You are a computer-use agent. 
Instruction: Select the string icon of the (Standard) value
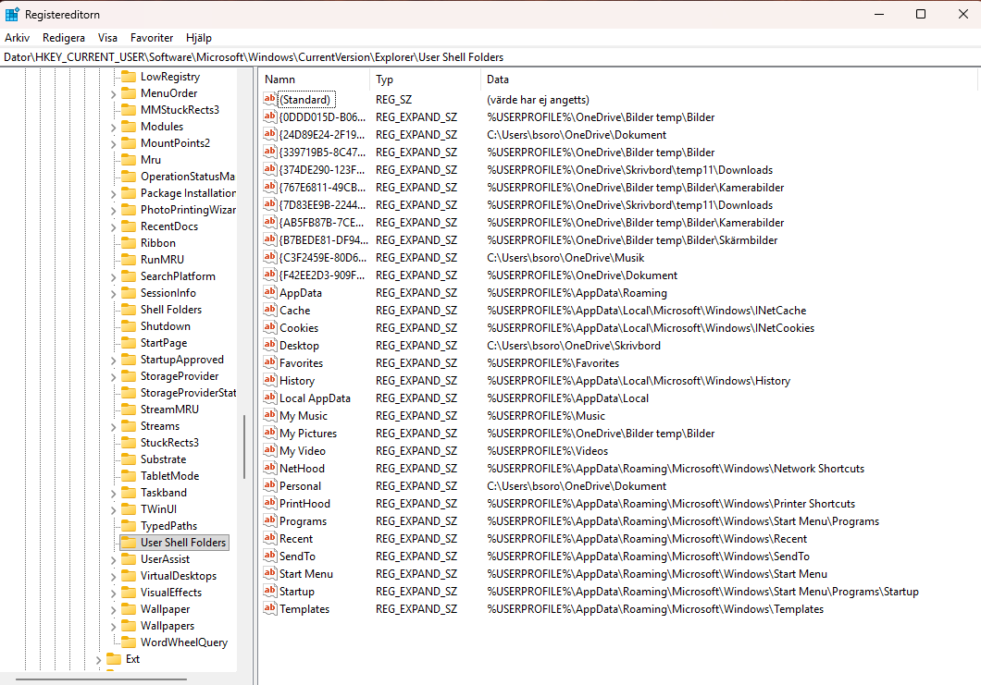(x=269, y=99)
